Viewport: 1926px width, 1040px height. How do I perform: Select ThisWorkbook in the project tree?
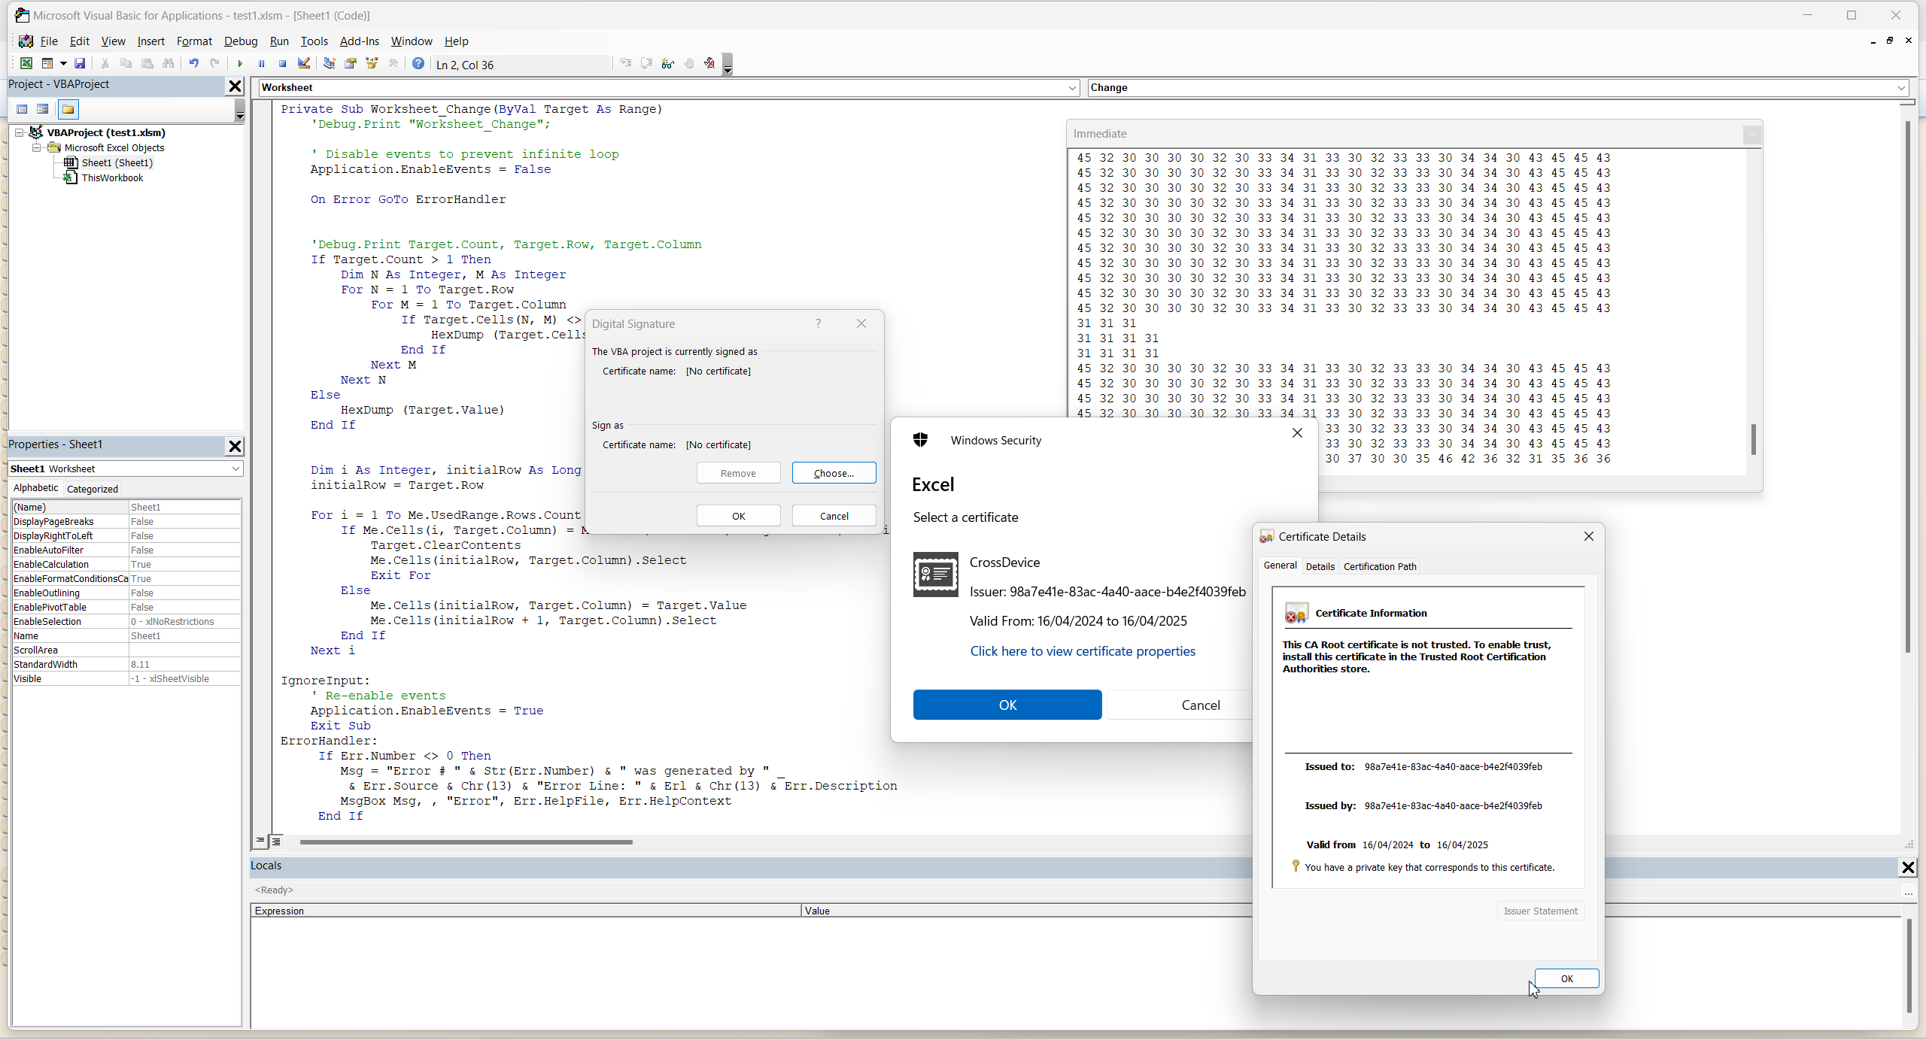(112, 178)
